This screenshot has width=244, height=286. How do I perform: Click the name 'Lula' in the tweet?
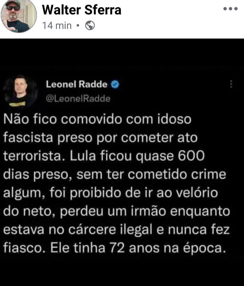(83, 156)
